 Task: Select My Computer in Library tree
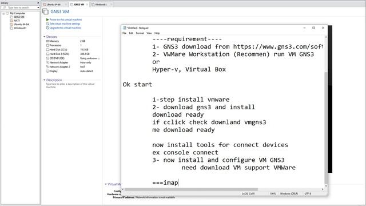18,13
